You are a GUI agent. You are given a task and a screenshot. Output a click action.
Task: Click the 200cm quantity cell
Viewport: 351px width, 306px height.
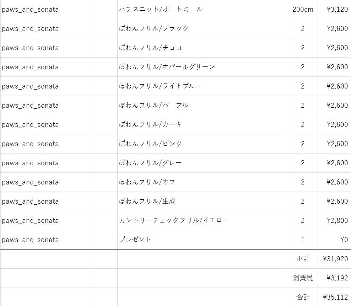(x=303, y=9)
